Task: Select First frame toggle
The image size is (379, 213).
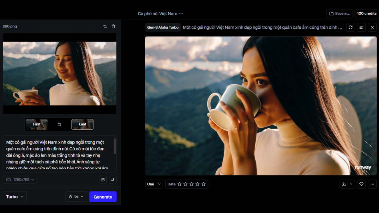Action: click(37, 124)
